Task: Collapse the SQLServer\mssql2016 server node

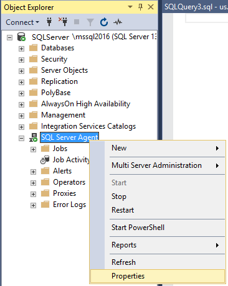Action: [9, 37]
